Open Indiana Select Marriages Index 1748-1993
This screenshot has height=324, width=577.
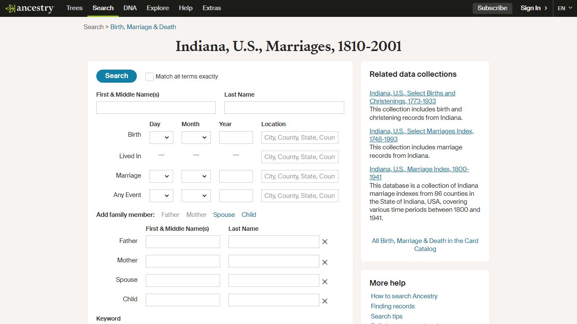422,135
